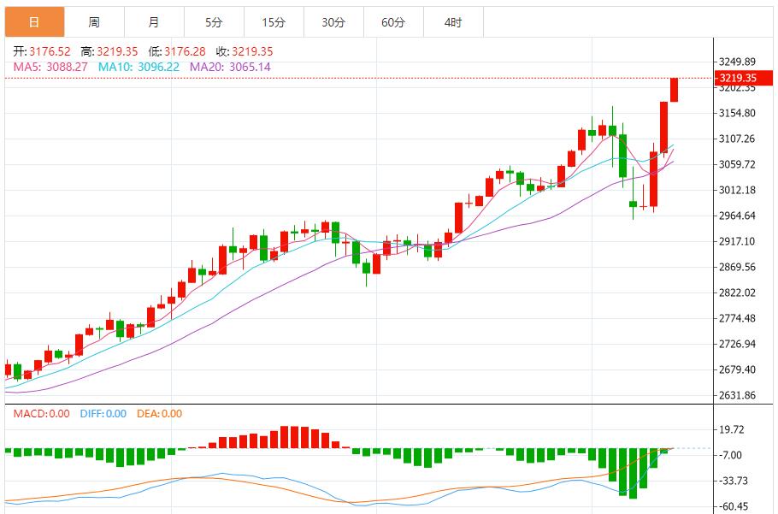Click the red current price tag 3219.35
This screenshot has height=514, width=778.
pos(739,78)
